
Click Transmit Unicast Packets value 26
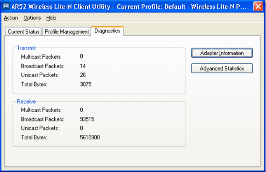(83, 75)
